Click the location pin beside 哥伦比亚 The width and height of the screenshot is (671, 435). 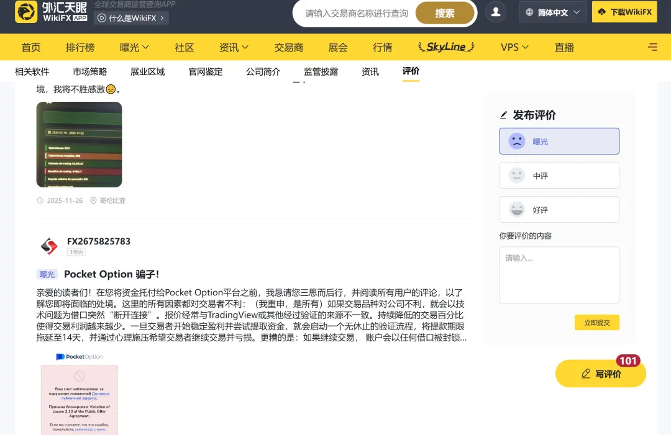(93, 200)
